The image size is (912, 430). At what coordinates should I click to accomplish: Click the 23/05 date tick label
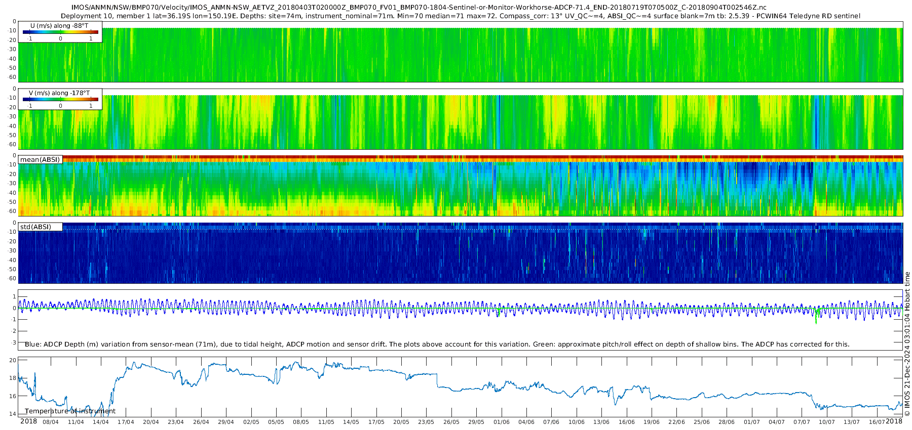point(426,422)
